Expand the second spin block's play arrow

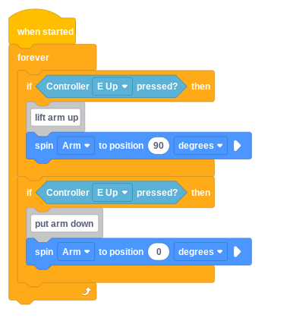(x=237, y=252)
